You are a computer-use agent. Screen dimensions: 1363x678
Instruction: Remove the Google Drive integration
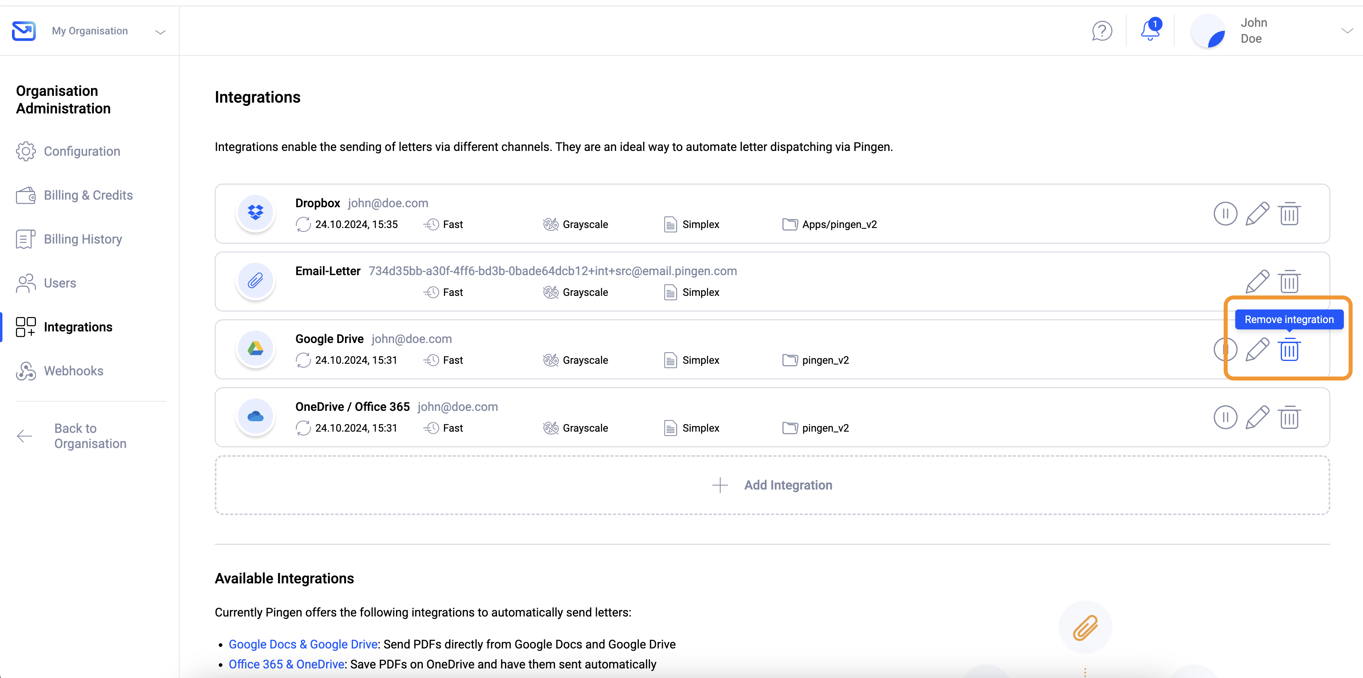(x=1290, y=349)
